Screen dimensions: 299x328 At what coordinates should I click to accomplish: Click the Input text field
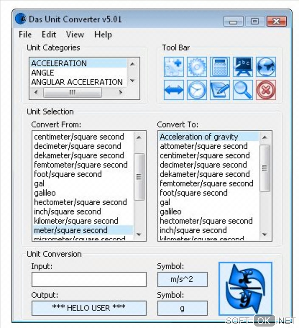click(x=89, y=279)
